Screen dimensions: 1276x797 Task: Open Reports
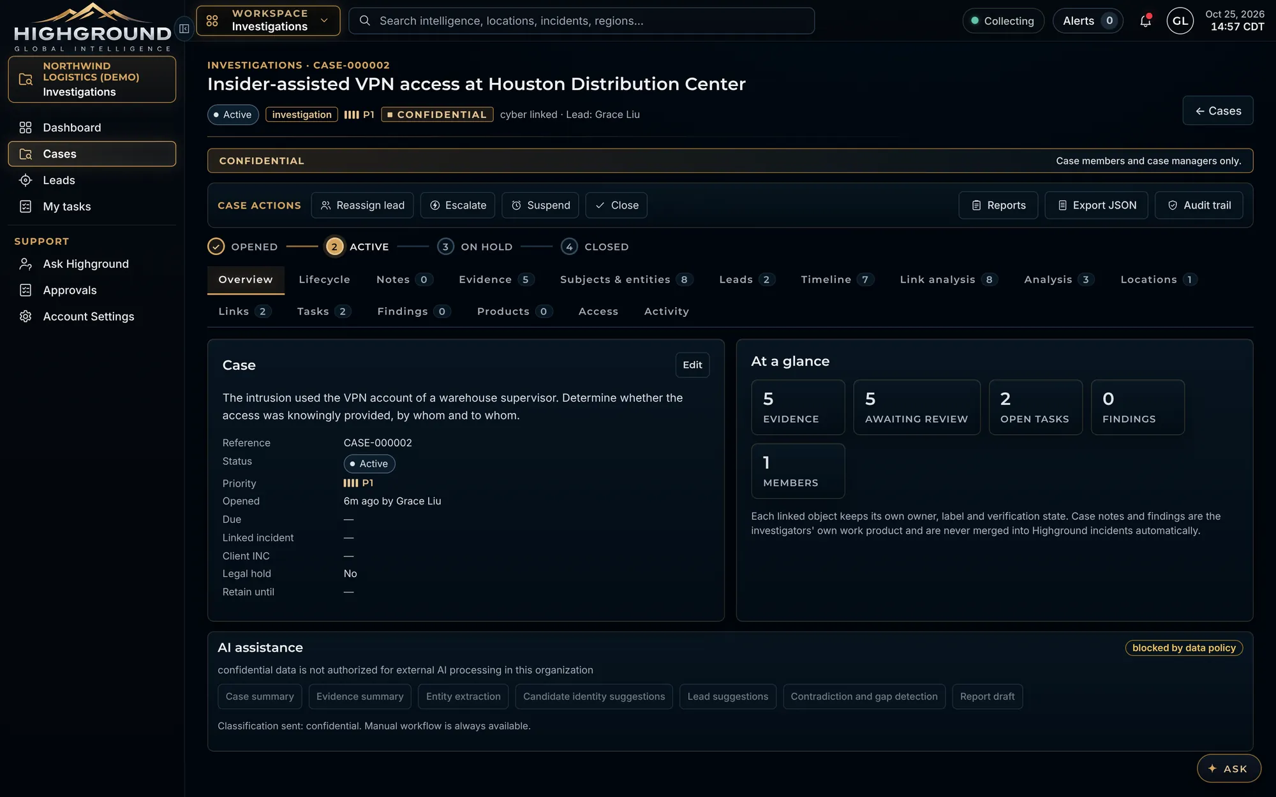[x=998, y=205]
